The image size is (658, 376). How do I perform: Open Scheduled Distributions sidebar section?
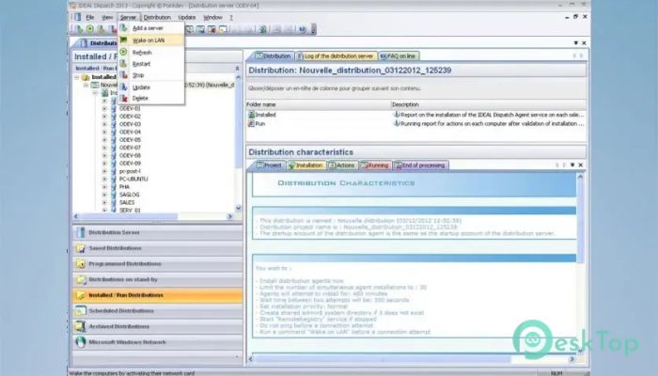(157, 311)
